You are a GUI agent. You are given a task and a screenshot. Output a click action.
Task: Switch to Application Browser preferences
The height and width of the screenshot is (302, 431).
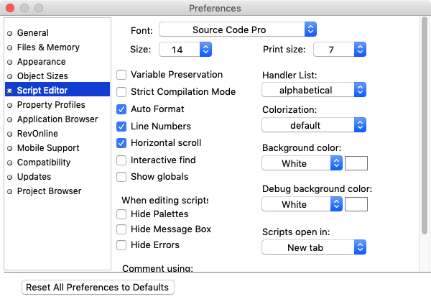tap(57, 119)
